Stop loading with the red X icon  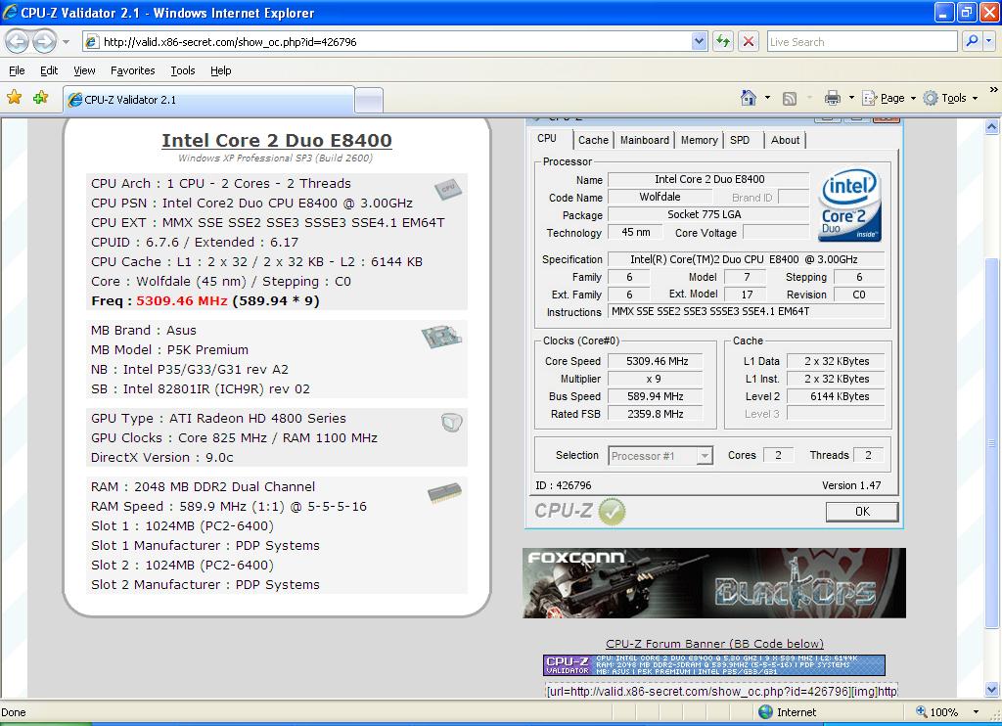(x=749, y=42)
